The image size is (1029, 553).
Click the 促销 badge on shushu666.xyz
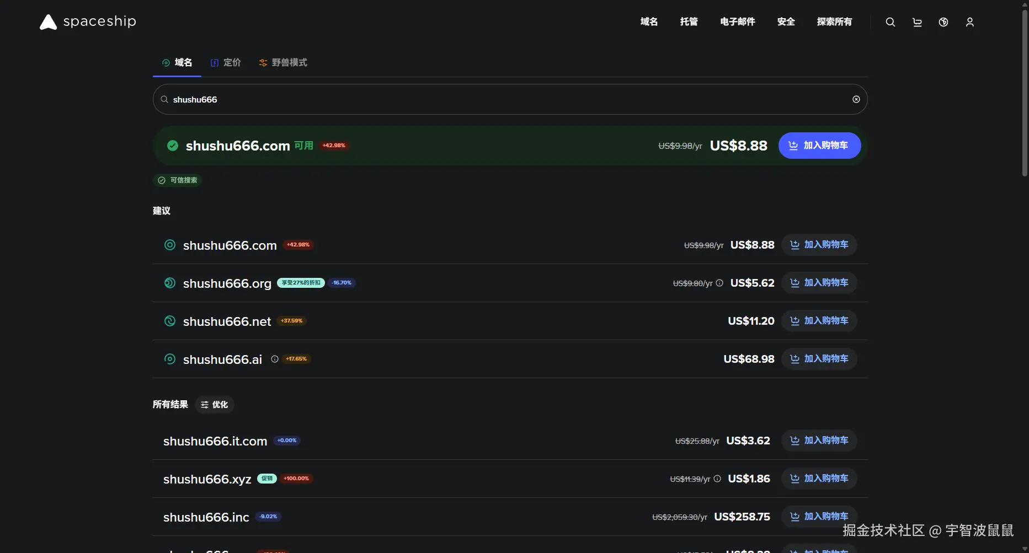click(267, 479)
